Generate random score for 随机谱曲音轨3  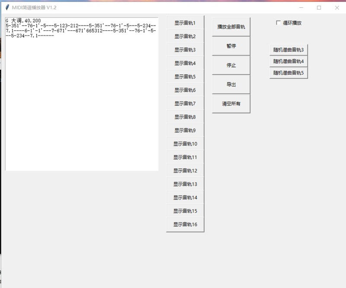coord(288,50)
